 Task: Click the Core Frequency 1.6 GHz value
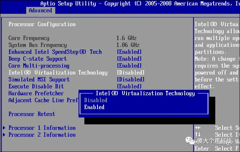click(127, 38)
